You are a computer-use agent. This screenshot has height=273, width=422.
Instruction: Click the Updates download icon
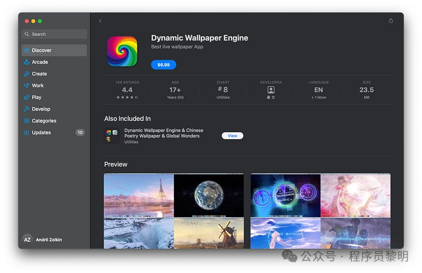[x=27, y=133]
